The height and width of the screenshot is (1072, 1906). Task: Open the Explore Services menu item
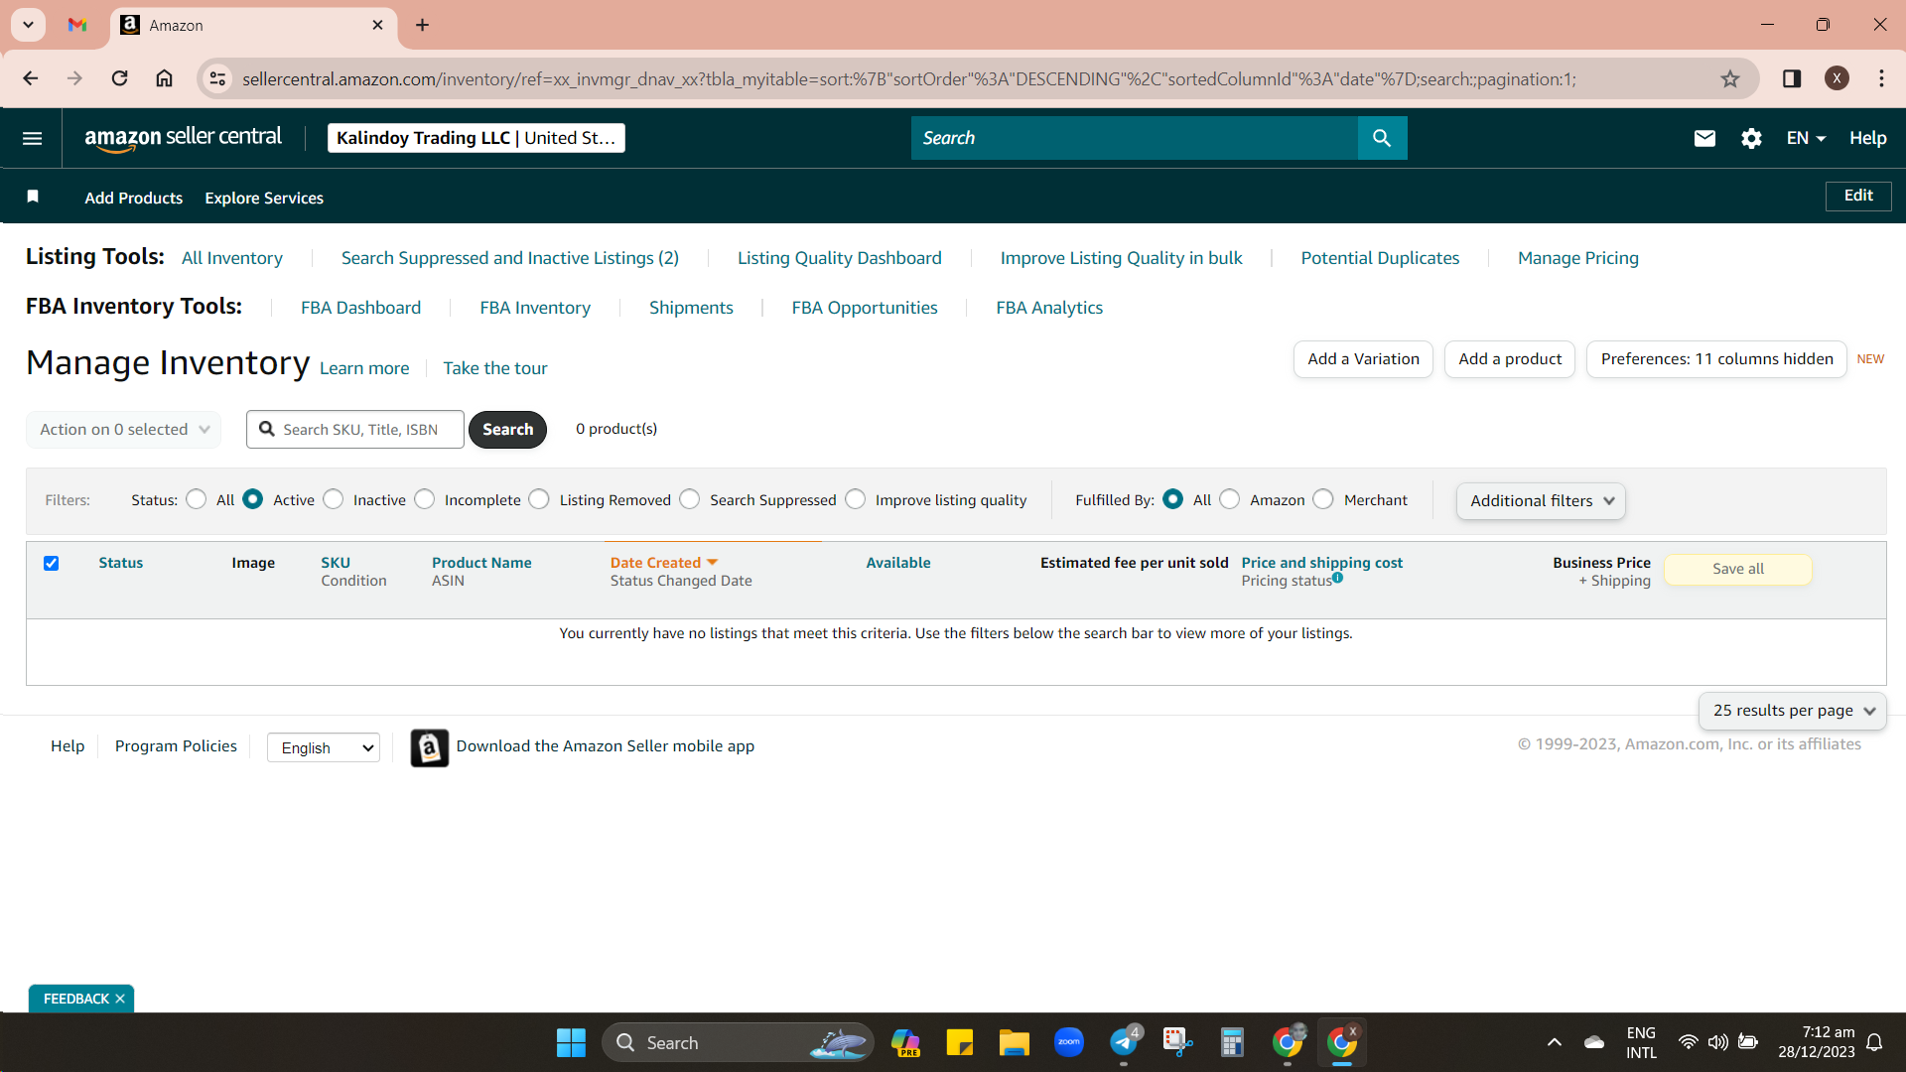coord(264,198)
